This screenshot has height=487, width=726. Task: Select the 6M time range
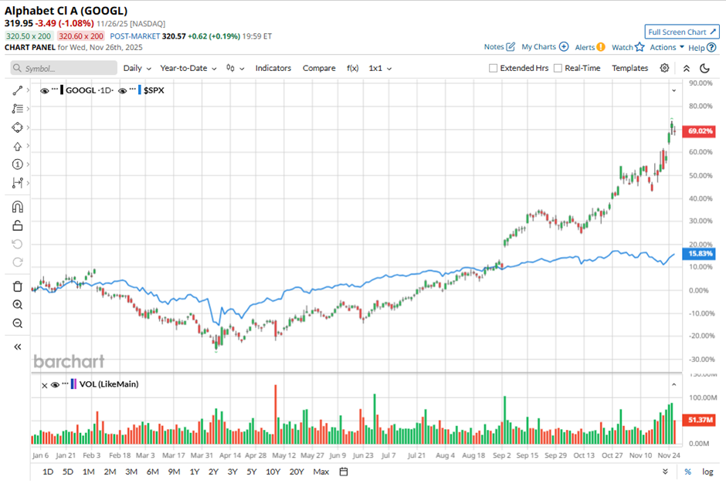coord(152,472)
